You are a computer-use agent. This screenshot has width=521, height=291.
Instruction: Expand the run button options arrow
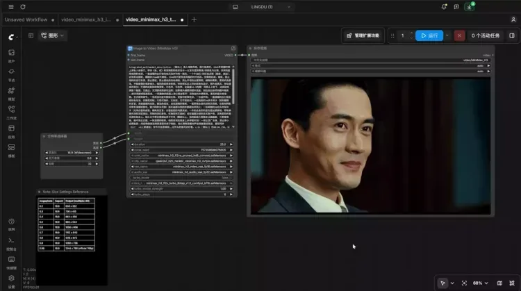447,35
